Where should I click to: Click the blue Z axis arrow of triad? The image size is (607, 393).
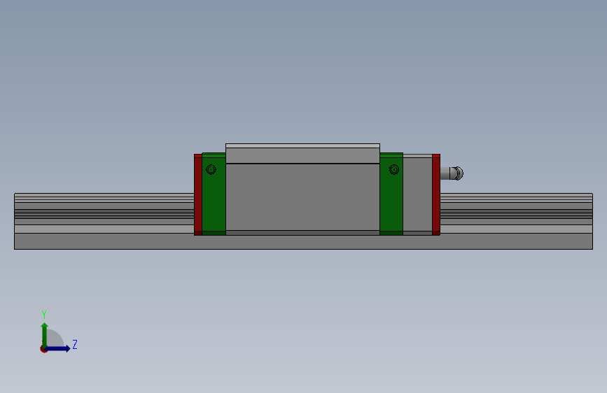coord(58,348)
